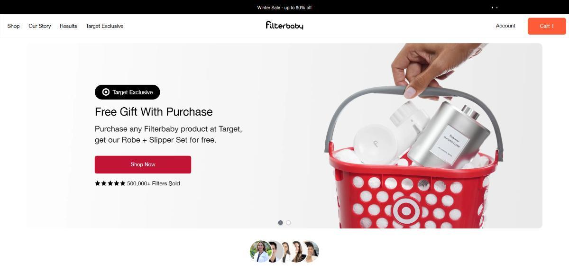Select the last avatar in the row

pyautogui.click(x=311, y=251)
